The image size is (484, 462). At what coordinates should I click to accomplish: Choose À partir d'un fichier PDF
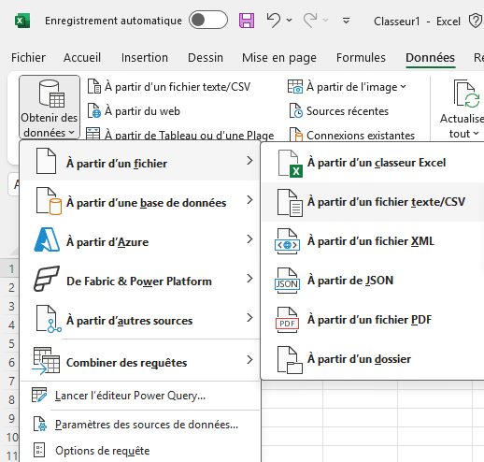click(x=373, y=320)
